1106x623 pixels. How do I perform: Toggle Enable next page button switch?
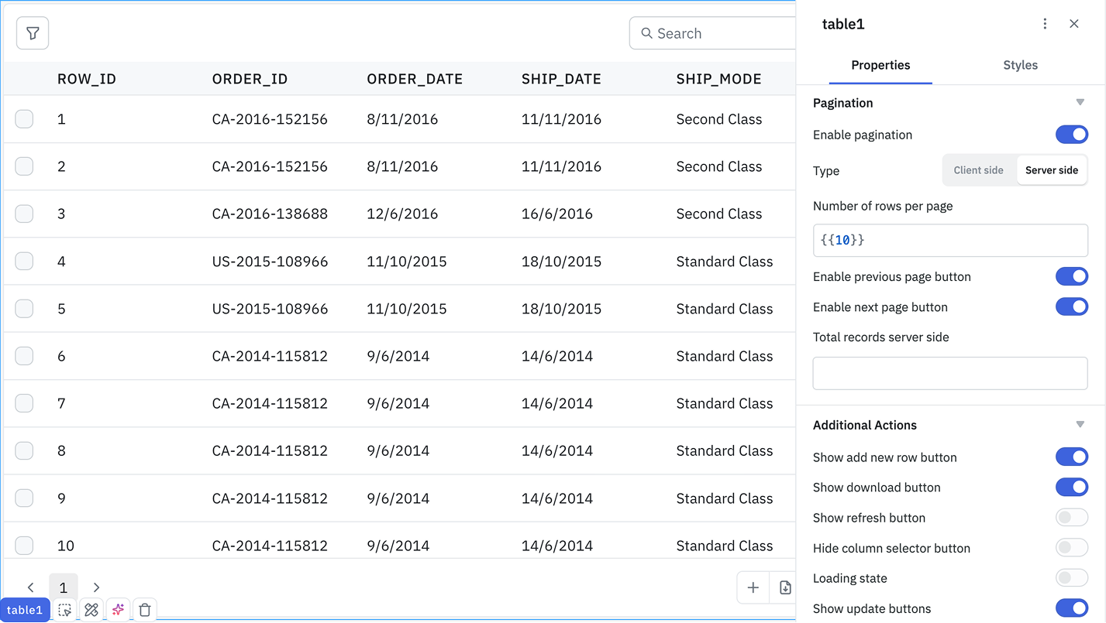pyautogui.click(x=1072, y=307)
